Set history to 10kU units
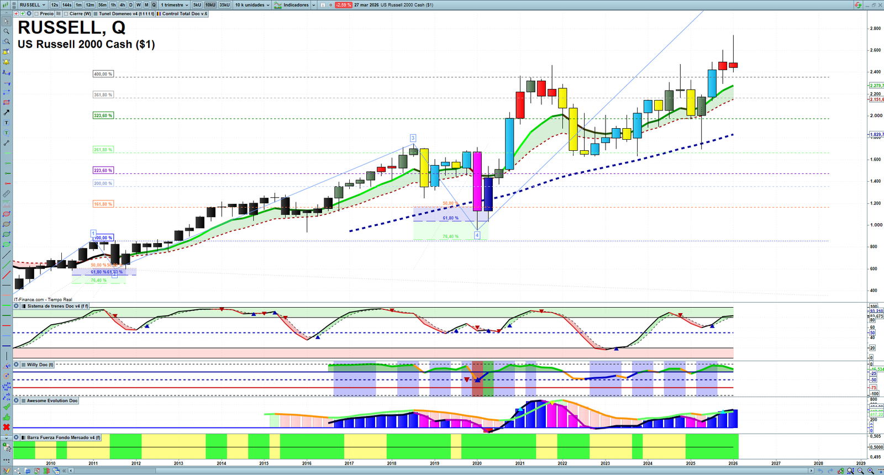Image resolution: width=884 pixels, height=475 pixels. 211,5
